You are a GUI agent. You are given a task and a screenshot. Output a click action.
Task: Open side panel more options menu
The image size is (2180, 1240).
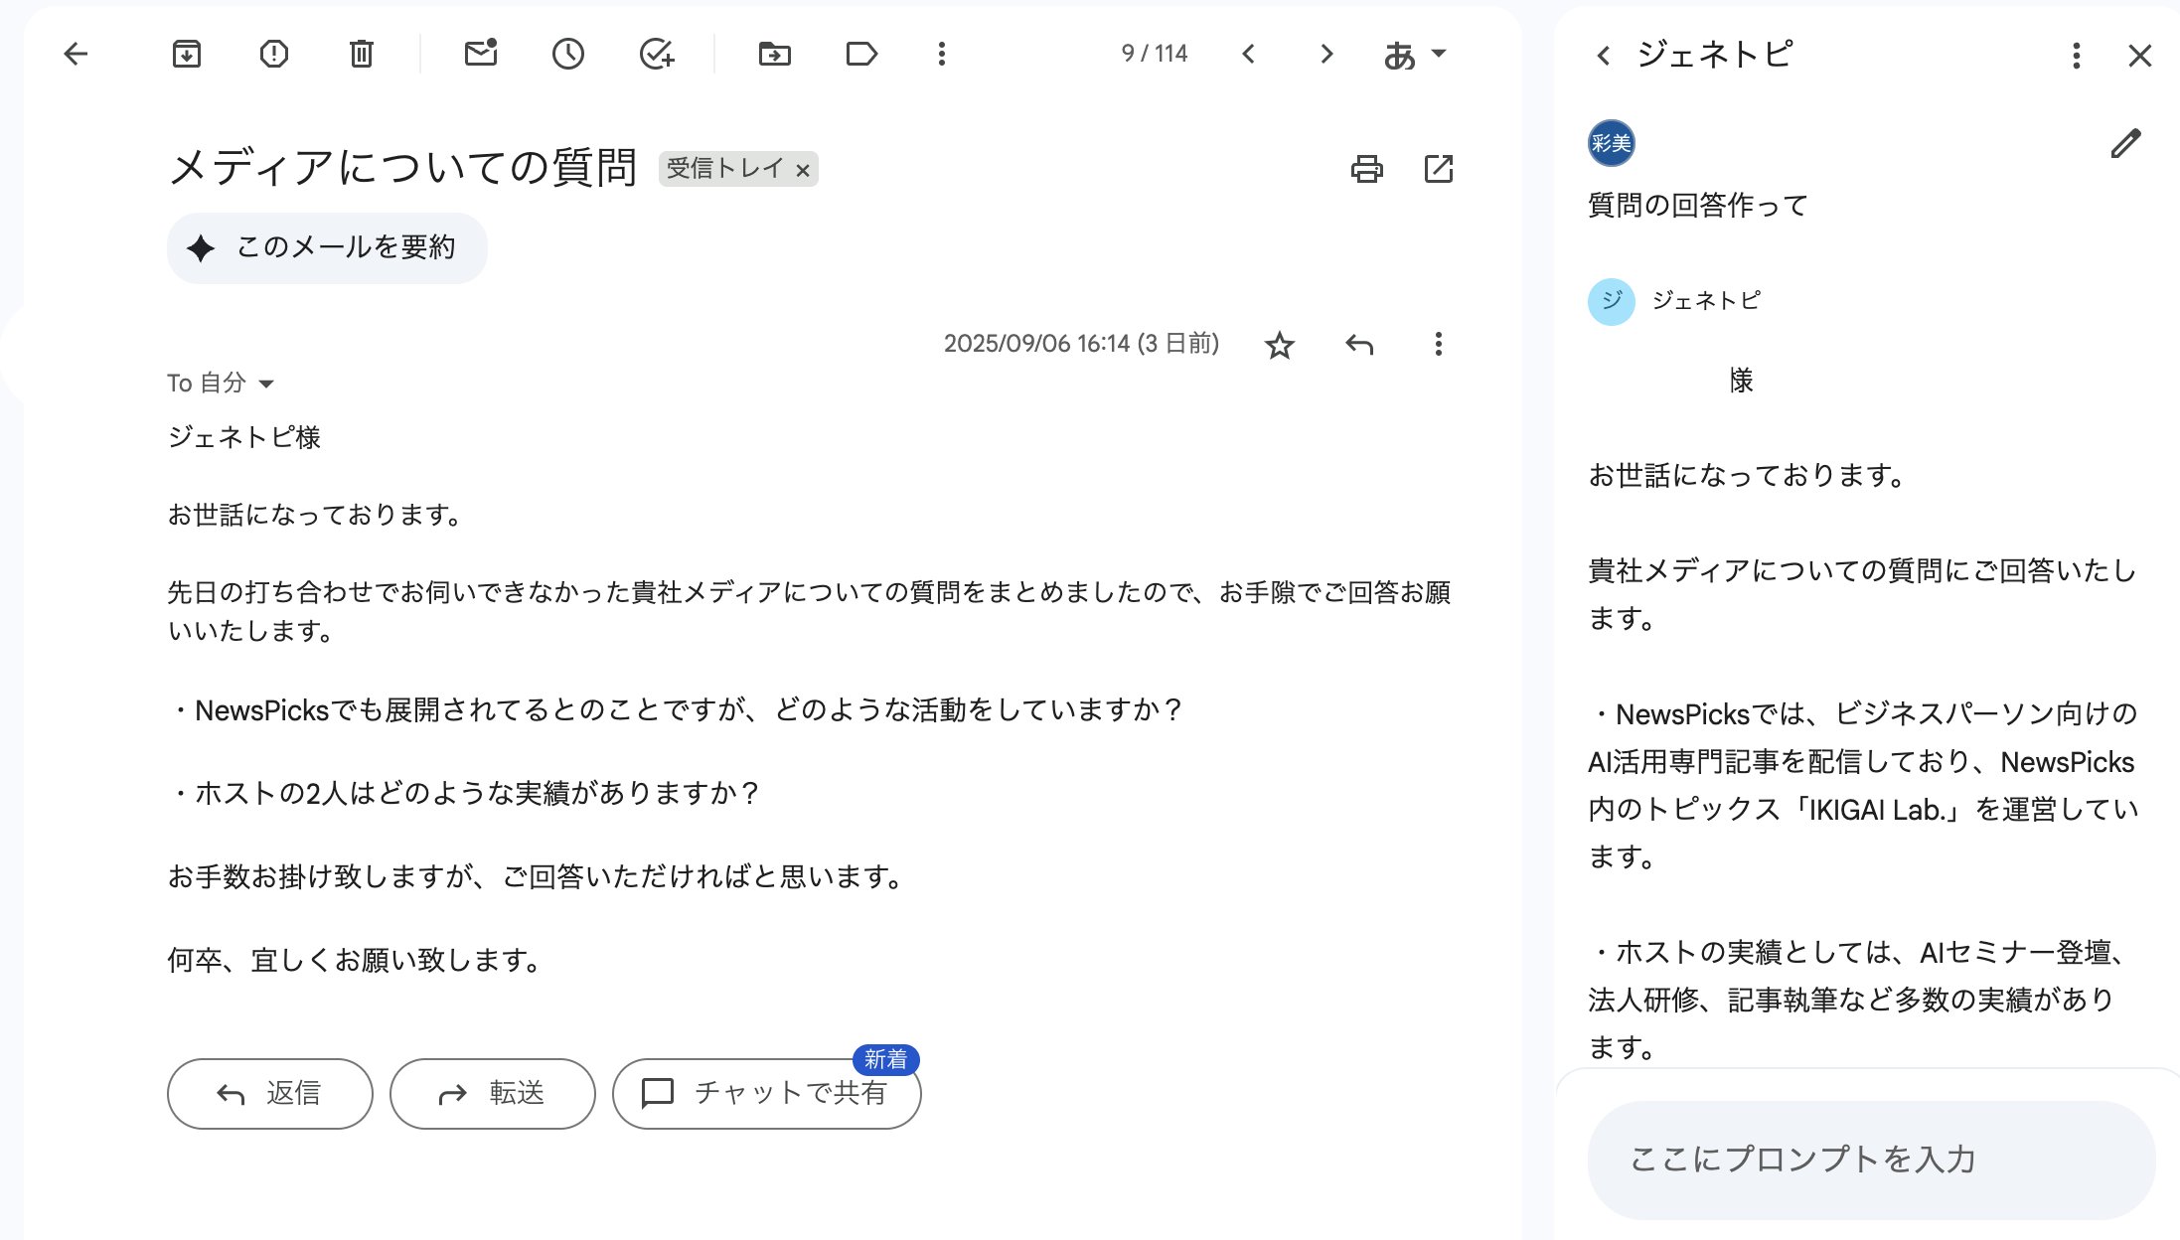click(2077, 56)
